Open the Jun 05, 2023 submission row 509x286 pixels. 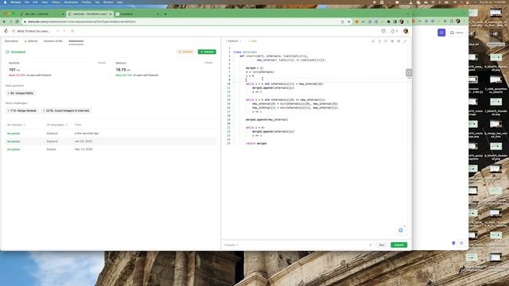pyautogui.click(x=111, y=141)
